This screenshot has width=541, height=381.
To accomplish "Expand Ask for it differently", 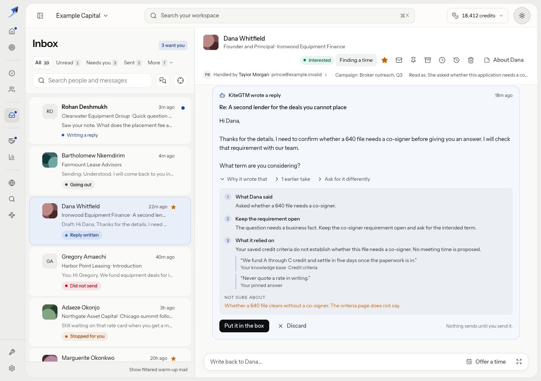I will click(x=344, y=179).
